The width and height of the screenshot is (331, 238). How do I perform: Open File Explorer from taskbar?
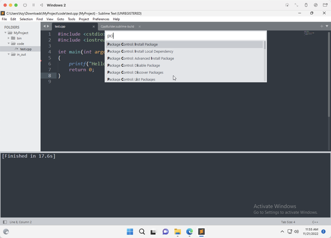click(x=178, y=232)
